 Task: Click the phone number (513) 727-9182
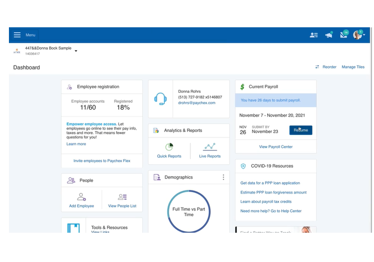point(200,97)
